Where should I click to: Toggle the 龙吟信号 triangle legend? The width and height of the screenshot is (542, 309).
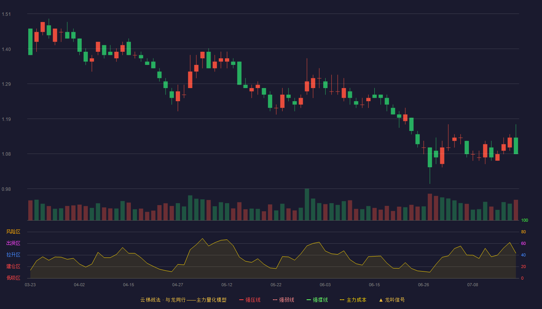coord(392,300)
